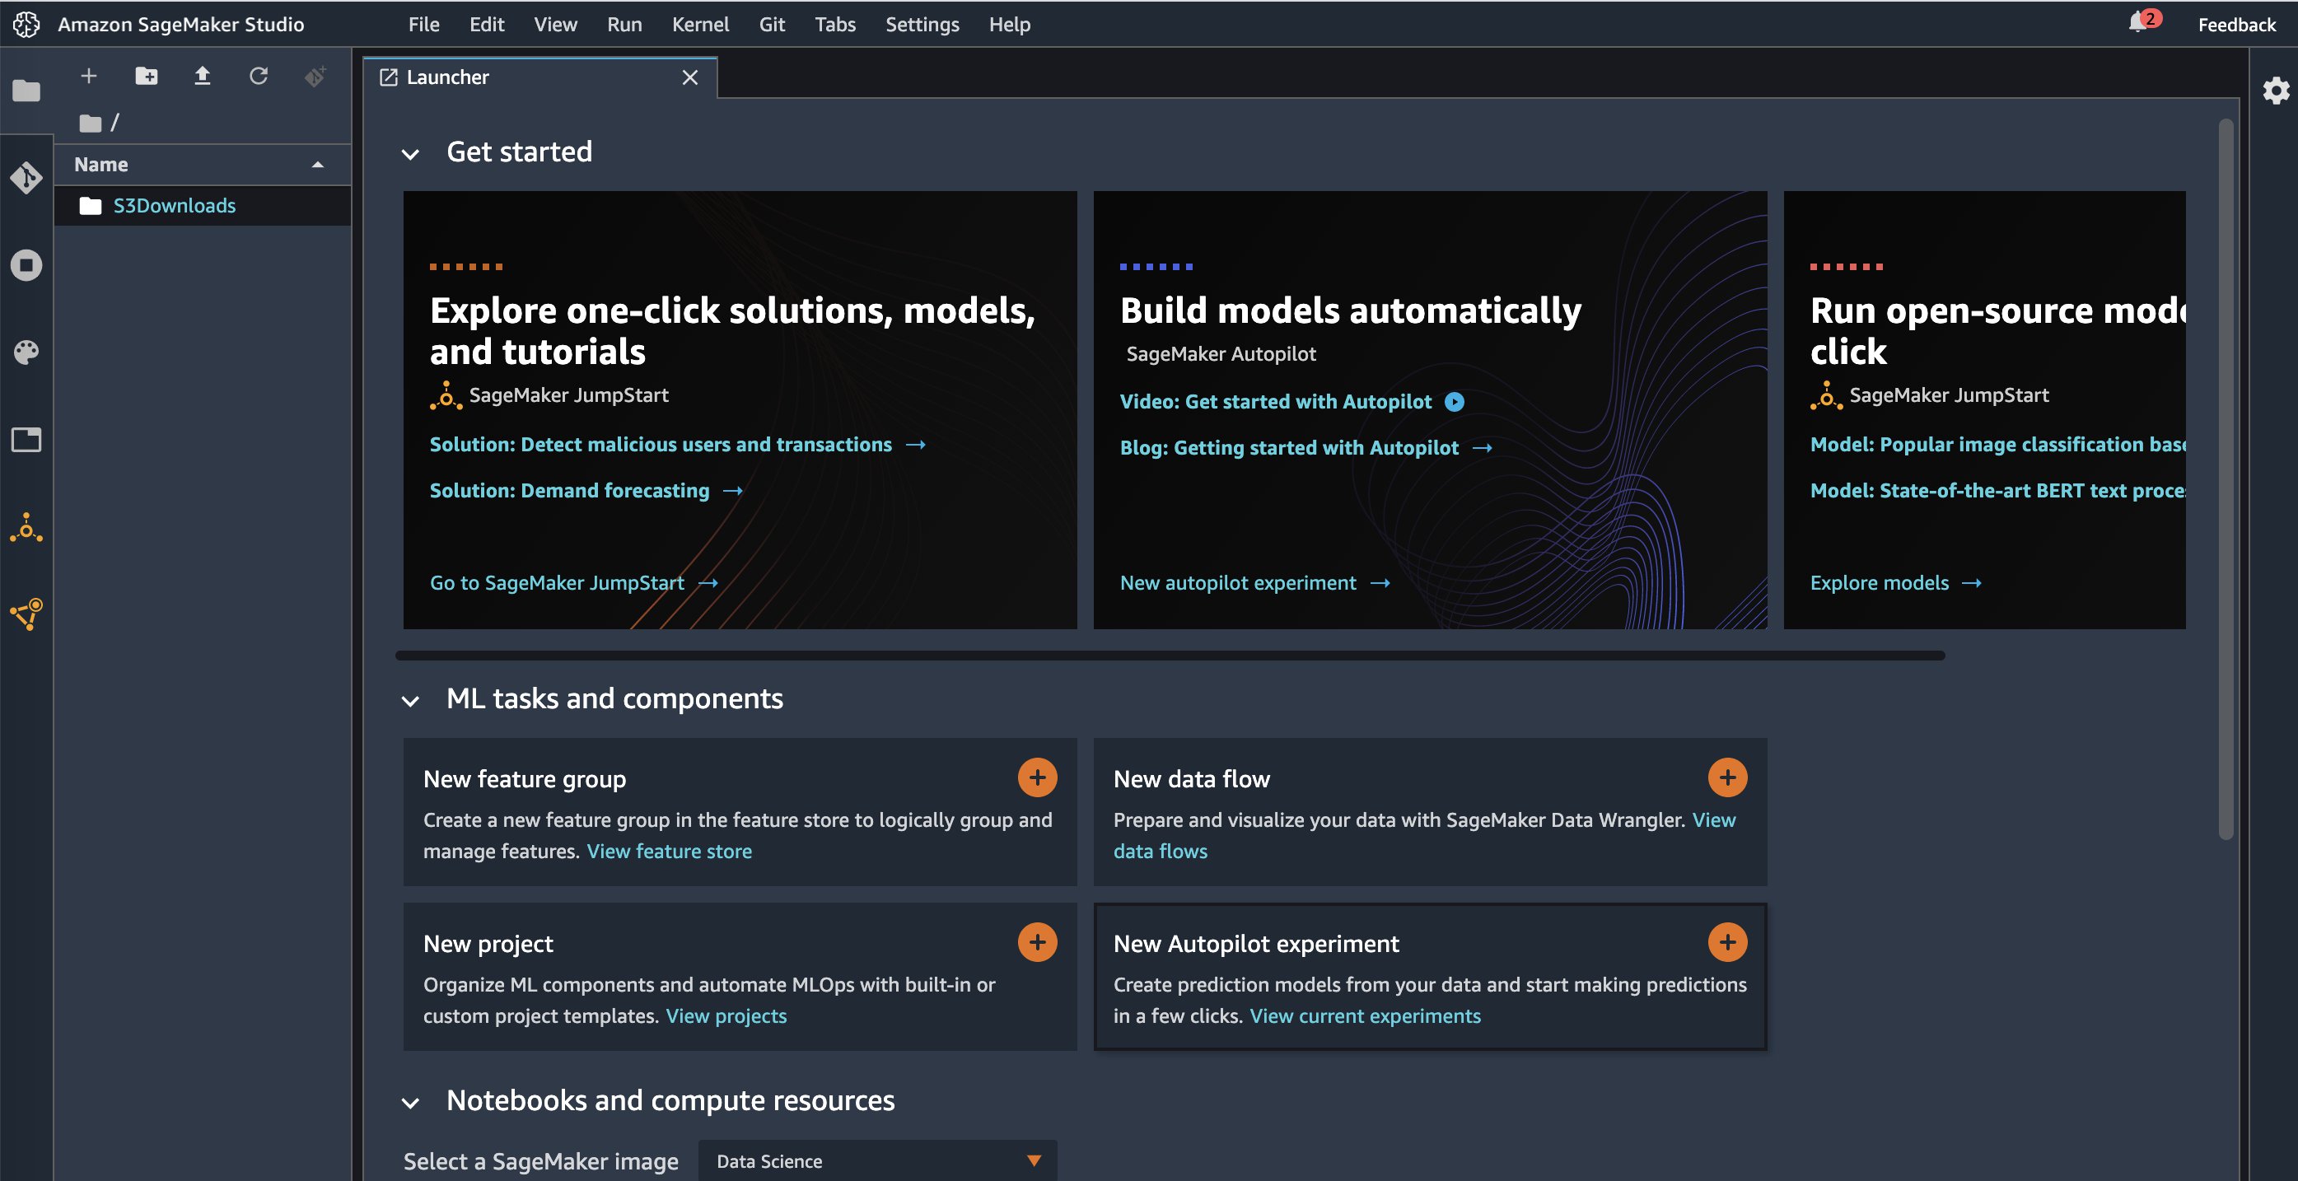Image resolution: width=2298 pixels, height=1181 pixels.
Task: Open the S3Downloads folder
Action: coord(174,206)
